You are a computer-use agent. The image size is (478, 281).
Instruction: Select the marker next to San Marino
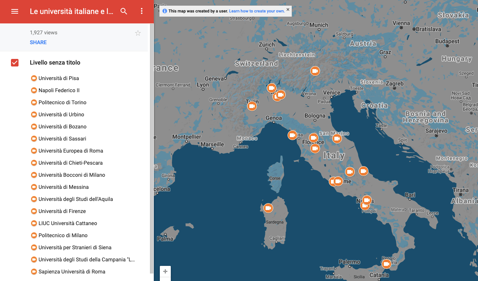point(337,139)
